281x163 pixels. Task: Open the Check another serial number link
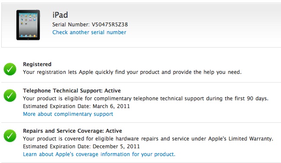point(89,32)
